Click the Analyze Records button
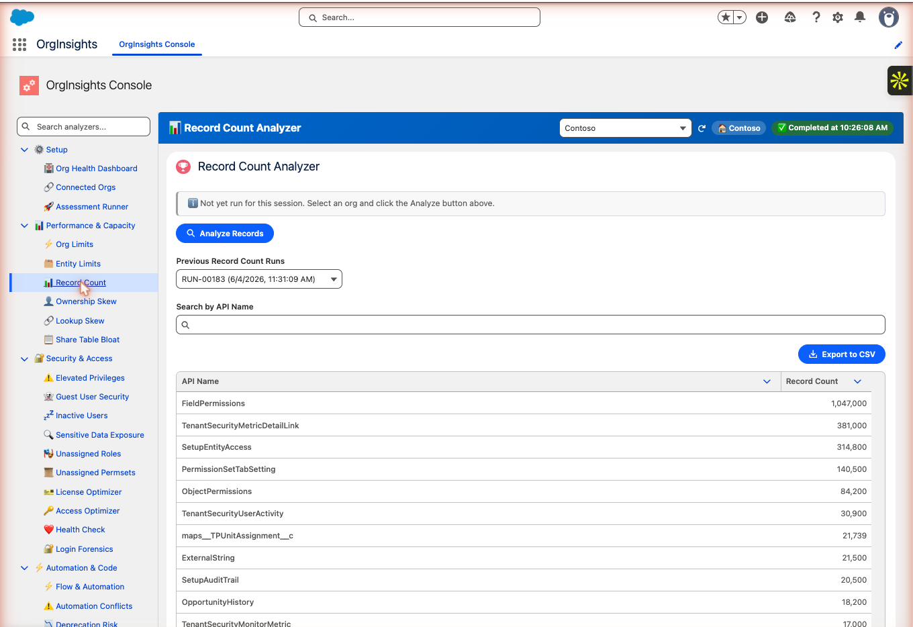The width and height of the screenshot is (913, 627). pyautogui.click(x=225, y=234)
